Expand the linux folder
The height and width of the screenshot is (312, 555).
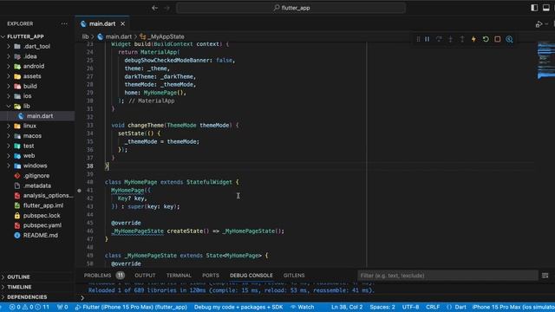click(x=29, y=126)
